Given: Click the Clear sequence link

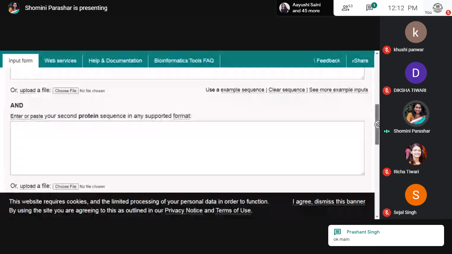Looking at the screenshot, I should click(x=287, y=90).
